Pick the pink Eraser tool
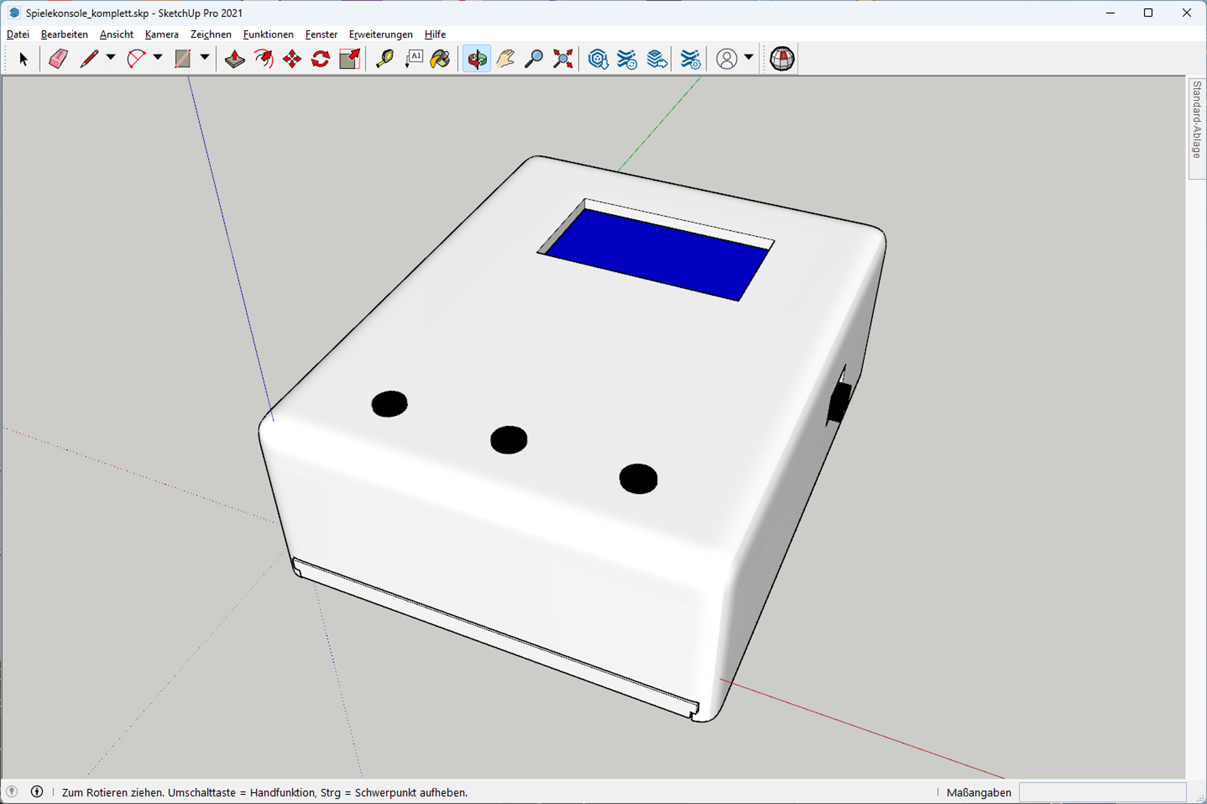The height and width of the screenshot is (804, 1207). (58, 59)
